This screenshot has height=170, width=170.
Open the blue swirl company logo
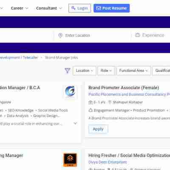click(x=70, y=91)
